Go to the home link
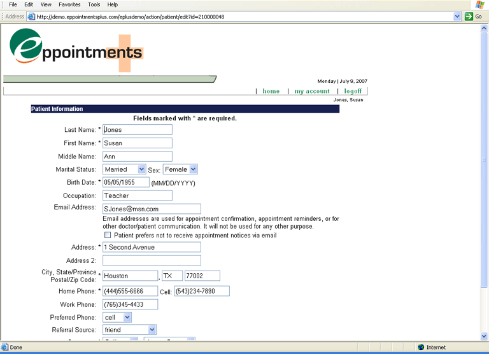Viewport: 489px width, 354px height. (x=271, y=91)
